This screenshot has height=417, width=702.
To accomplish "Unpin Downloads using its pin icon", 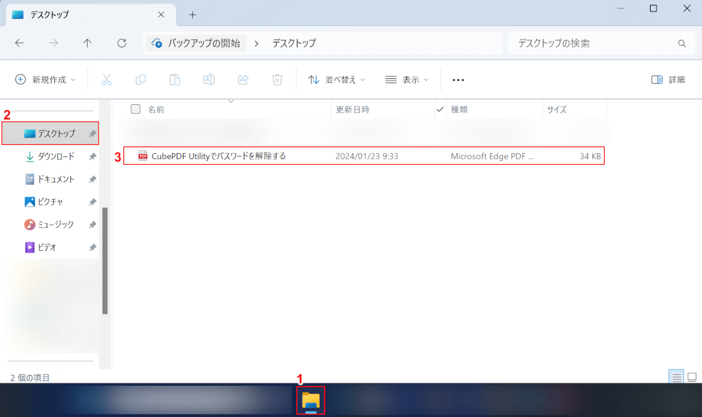I will coord(92,156).
